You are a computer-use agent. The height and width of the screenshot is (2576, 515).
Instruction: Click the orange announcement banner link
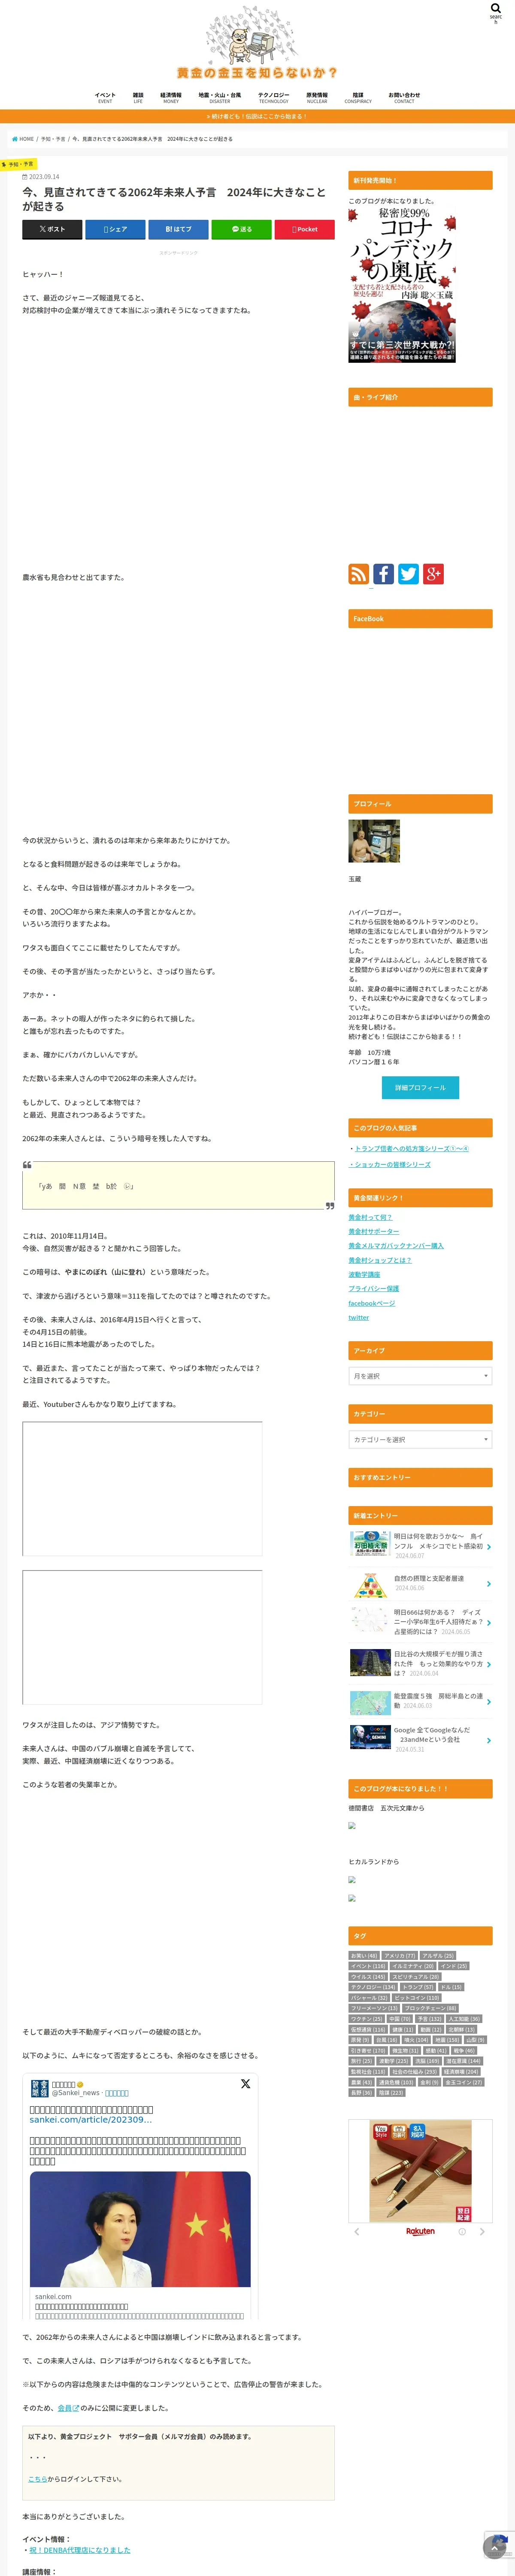tap(257, 116)
